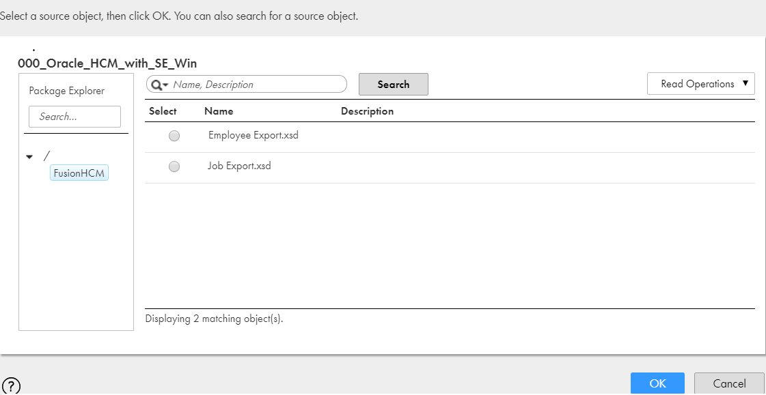This screenshot has width=766, height=395.
Task: Click the help question mark icon
Action: [x=11, y=385]
